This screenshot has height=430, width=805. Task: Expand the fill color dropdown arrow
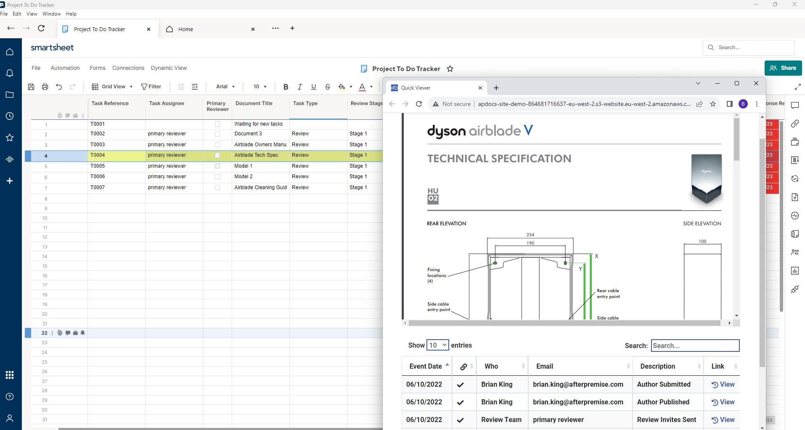(x=351, y=87)
